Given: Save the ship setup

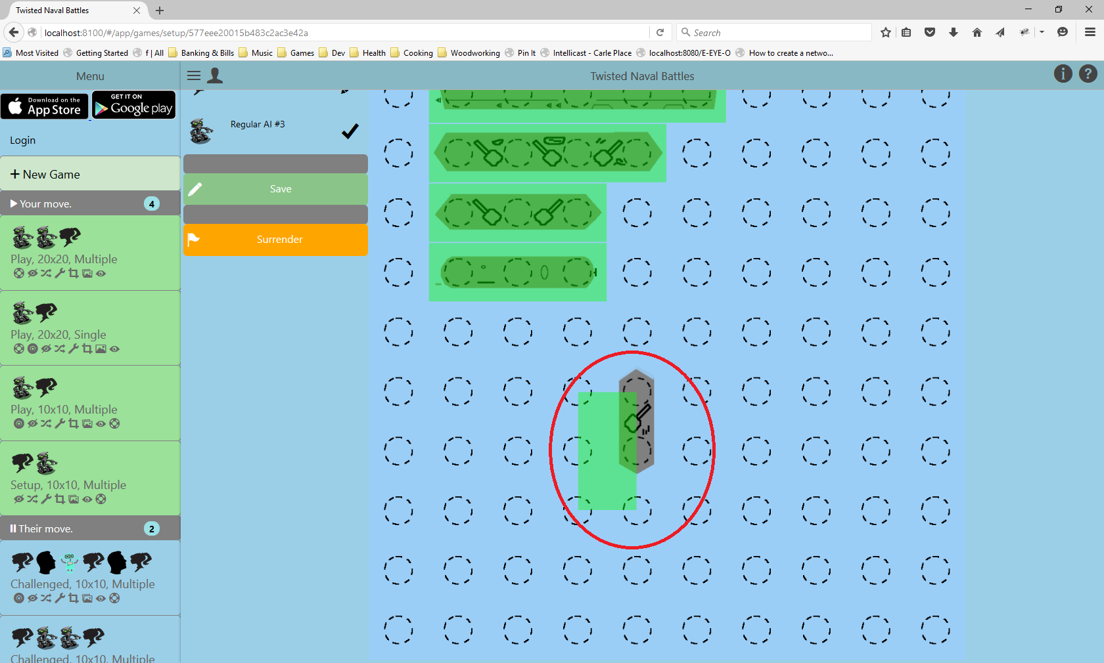Looking at the screenshot, I should [275, 189].
